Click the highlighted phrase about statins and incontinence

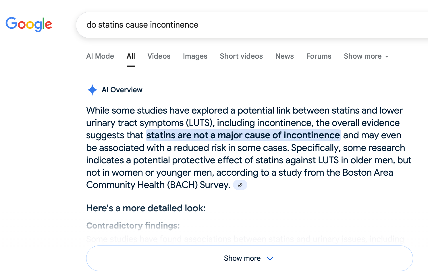click(243, 135)
